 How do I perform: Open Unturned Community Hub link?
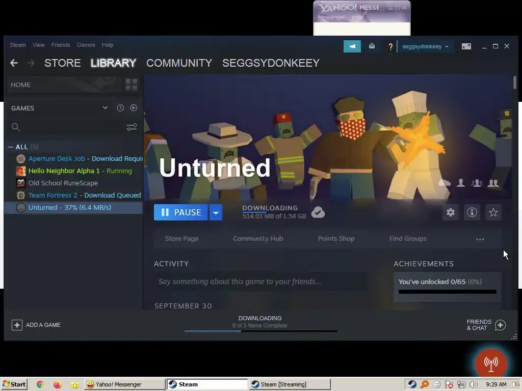pyautogui.click(x=258, y=238)
